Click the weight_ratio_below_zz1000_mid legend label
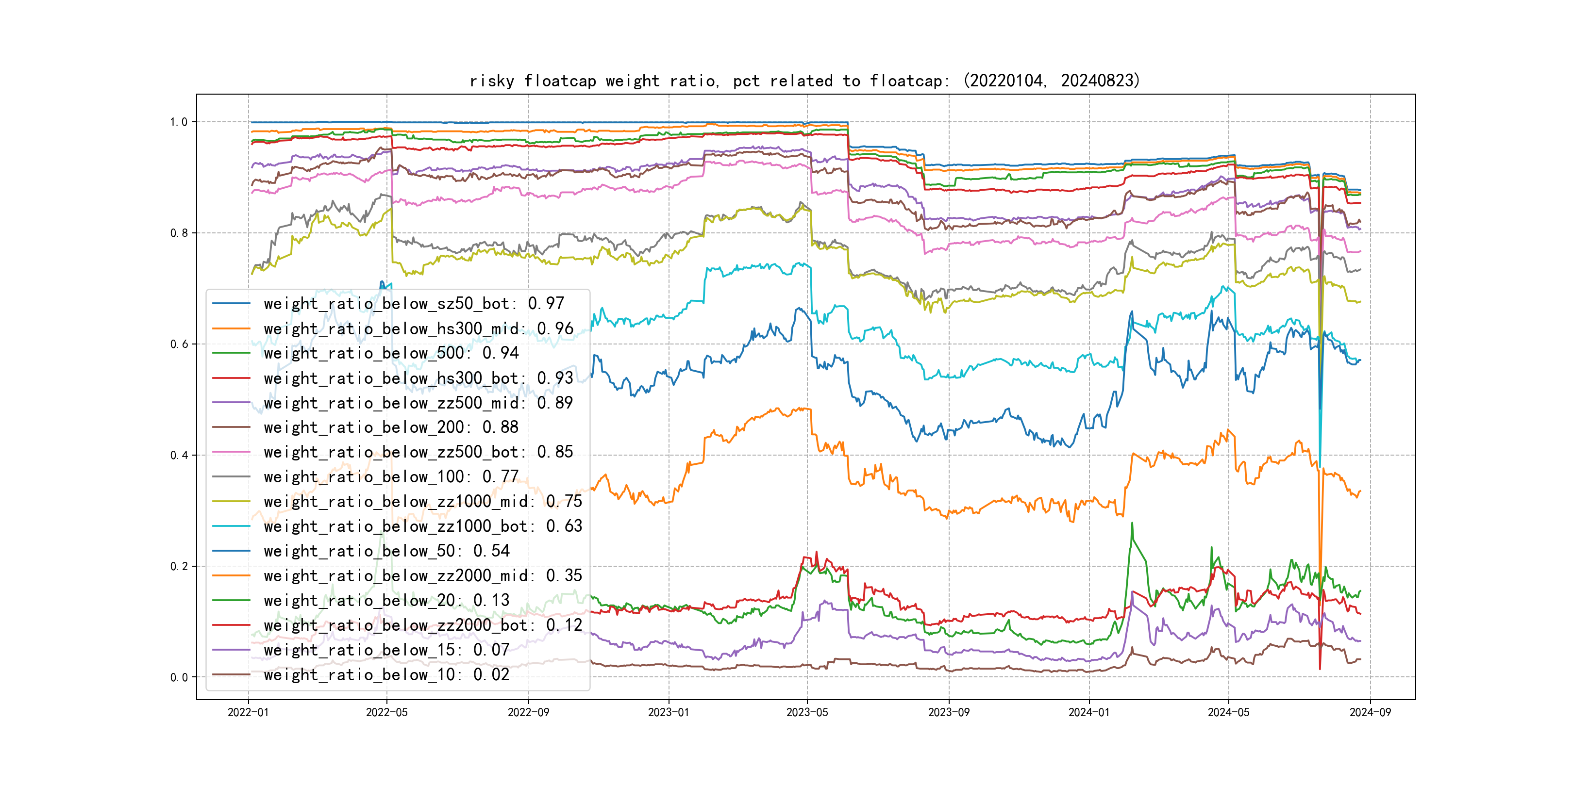1573x786 pixels. (422, 501)
